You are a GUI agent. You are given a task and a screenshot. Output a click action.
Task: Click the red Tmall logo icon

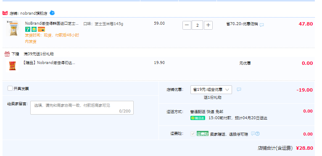pos(5,13)
